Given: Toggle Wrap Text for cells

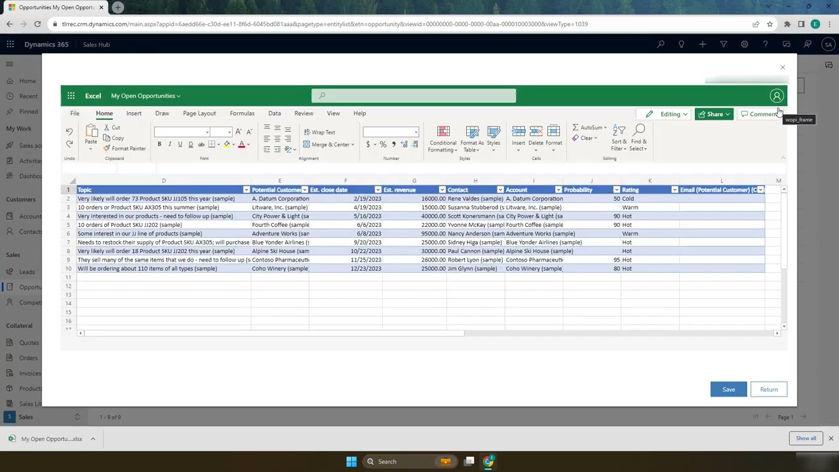Looking at the screenshot, I should pos(319,132).
